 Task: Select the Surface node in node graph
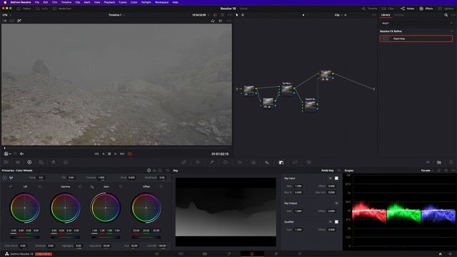(287, 89)
